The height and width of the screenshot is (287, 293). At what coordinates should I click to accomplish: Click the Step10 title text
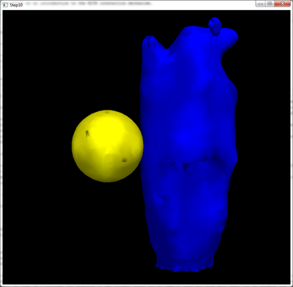[x=17, y=5]
